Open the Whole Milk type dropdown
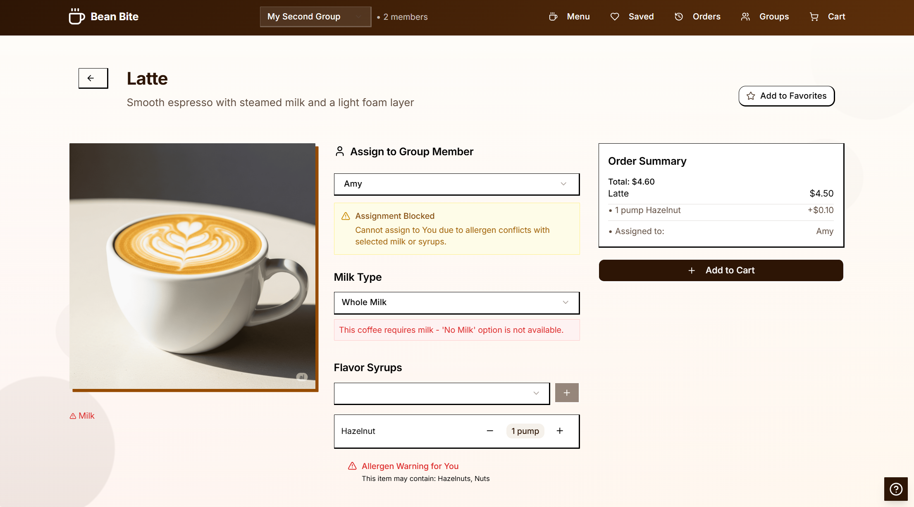Image resolution: width=914 pixels, height=507 pixels. pos(456,303)
